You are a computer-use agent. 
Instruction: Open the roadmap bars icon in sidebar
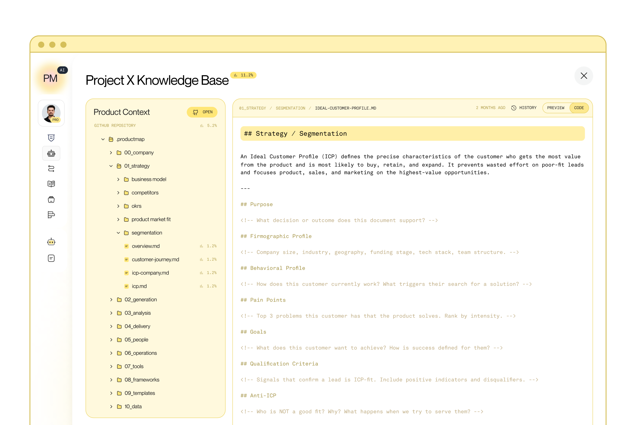tap(51, 215)
